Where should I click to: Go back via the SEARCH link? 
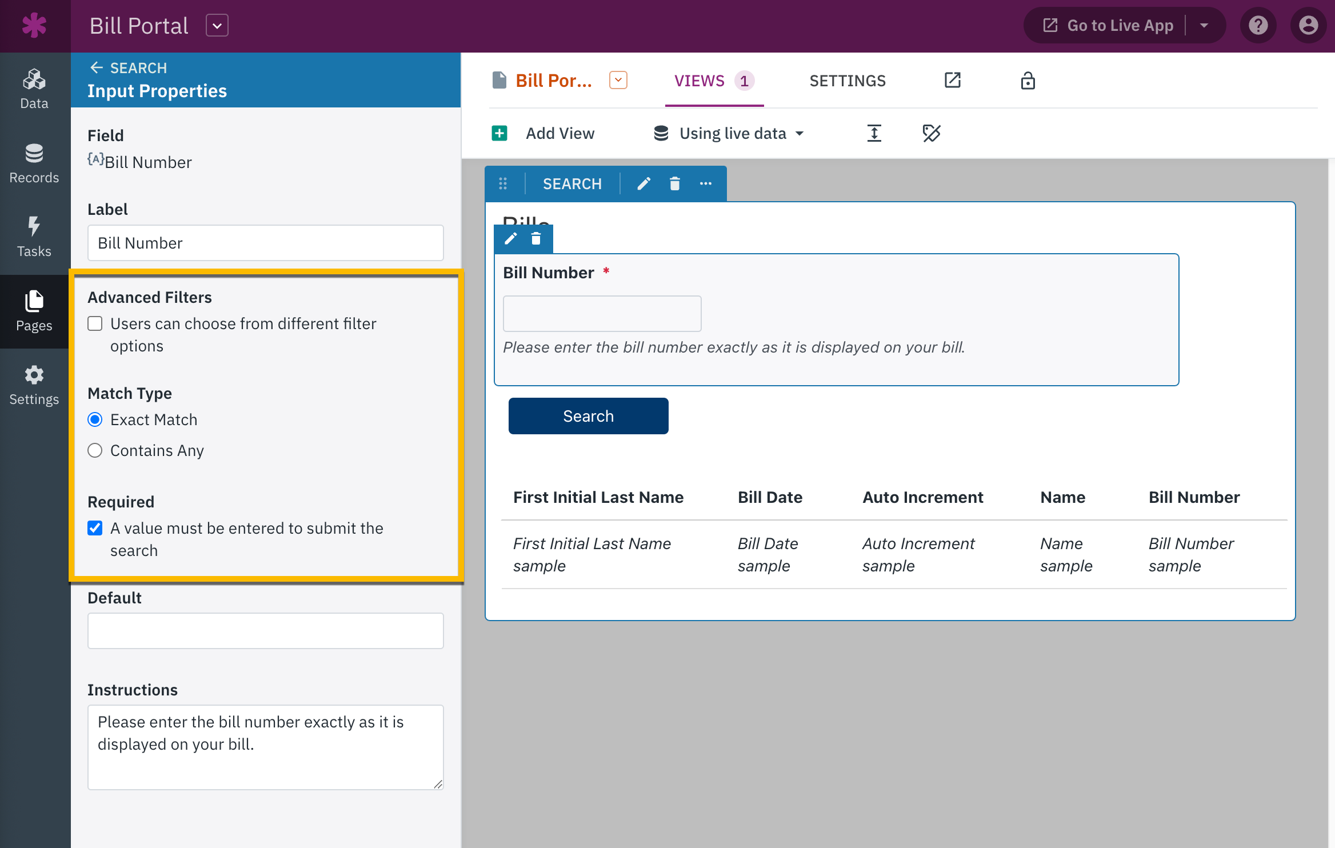[129, 68]
